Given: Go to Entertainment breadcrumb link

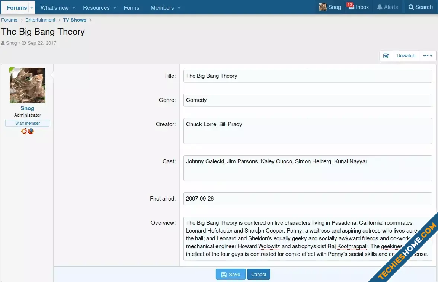Looking at the screenshot, I should pos(40,20).
